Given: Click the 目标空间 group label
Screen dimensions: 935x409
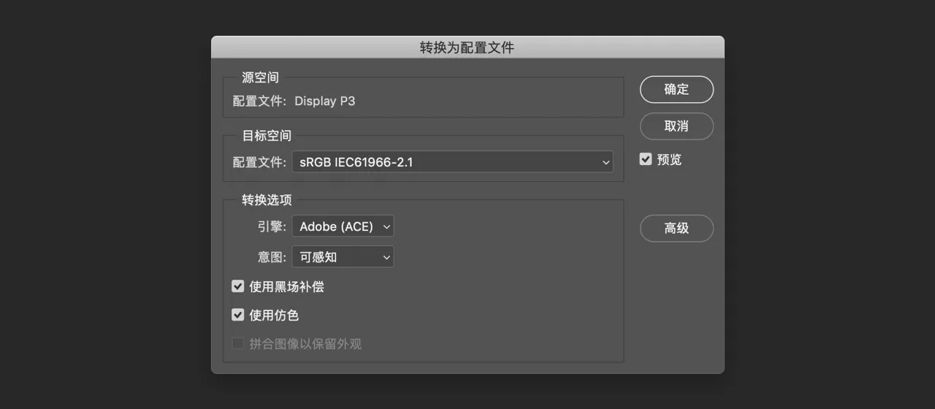Looking at the screenshot, I should tap(267, 135).
